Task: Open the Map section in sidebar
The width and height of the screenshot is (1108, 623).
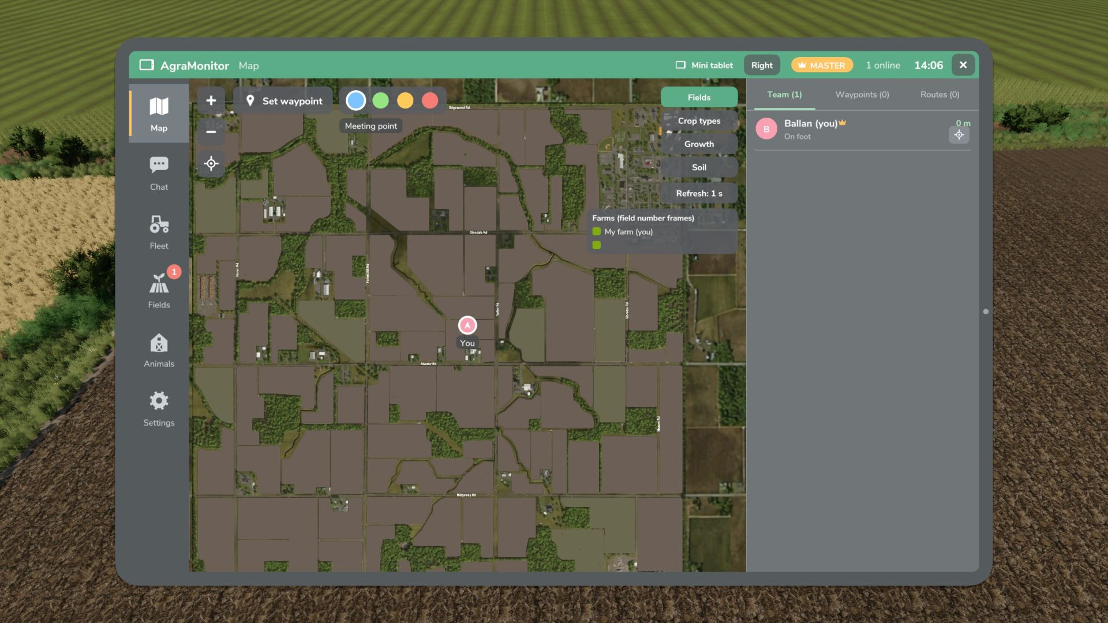Action: pyautogui.click(x=159, y=114)
